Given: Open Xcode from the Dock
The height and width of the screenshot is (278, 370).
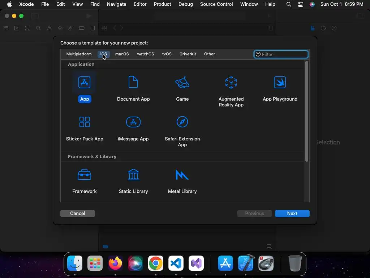Looking at the screenshot, I should [246, 263].
